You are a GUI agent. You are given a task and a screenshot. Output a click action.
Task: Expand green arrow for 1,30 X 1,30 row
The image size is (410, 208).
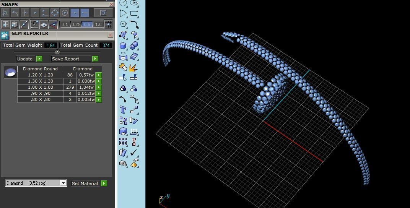99,81
